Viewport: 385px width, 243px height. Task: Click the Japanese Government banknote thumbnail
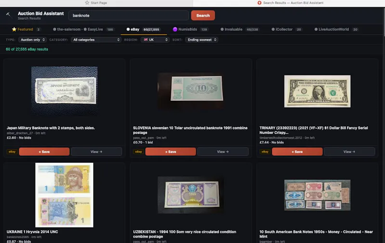(x=64, y=91)
